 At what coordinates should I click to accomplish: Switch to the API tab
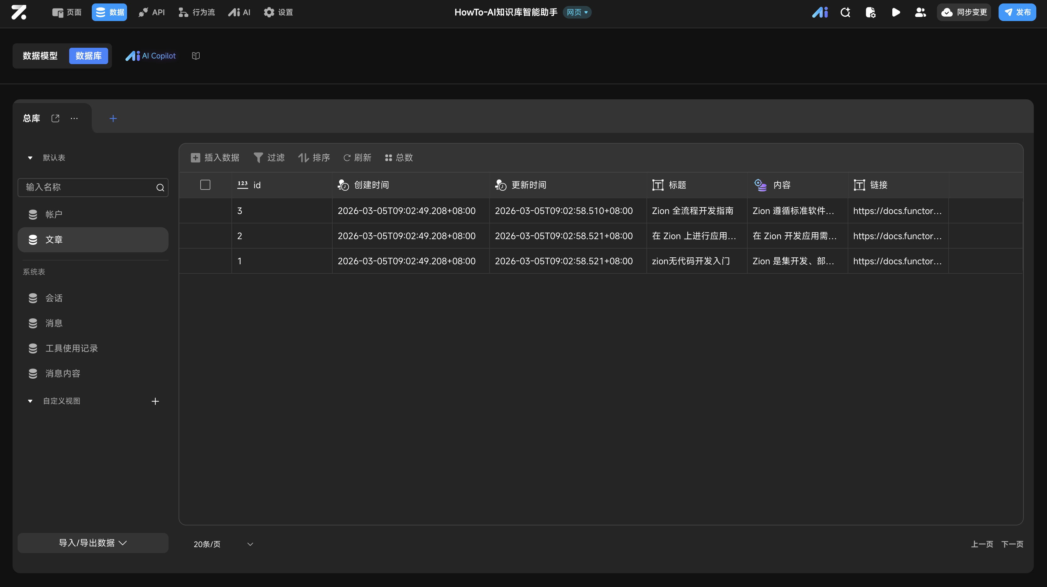point(152,12)
